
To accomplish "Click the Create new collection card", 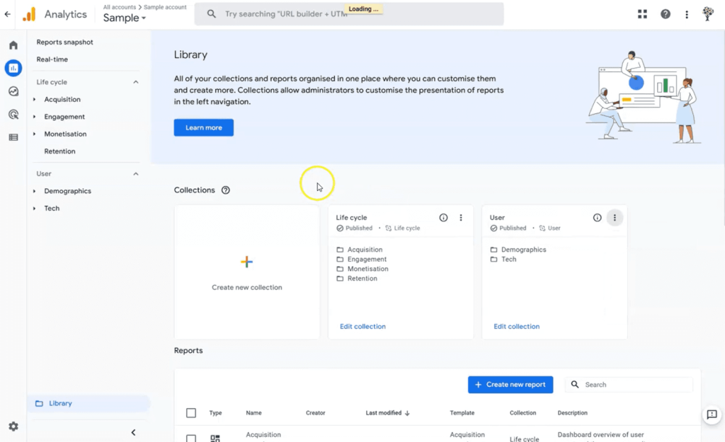I will click(247, 272).
